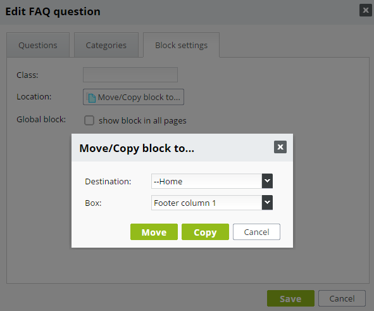
Task: Close the Move/Copy block dialog
Action: (x=280, y=147)
